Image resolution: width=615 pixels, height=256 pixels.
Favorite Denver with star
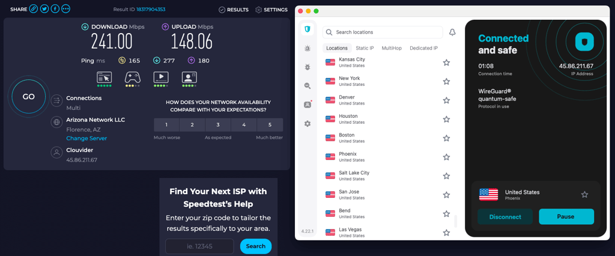tap(446, 100)
